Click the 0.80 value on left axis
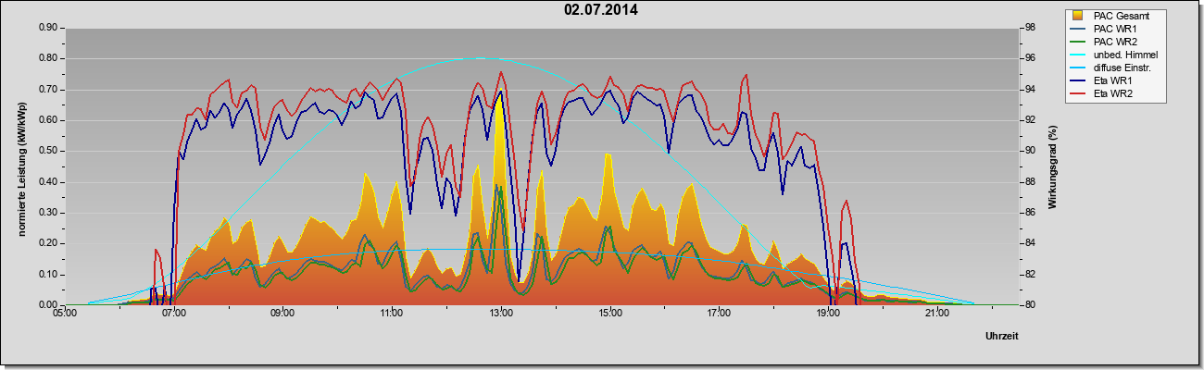The width and height of the screenshot is (1204, 370). point(47,58)
